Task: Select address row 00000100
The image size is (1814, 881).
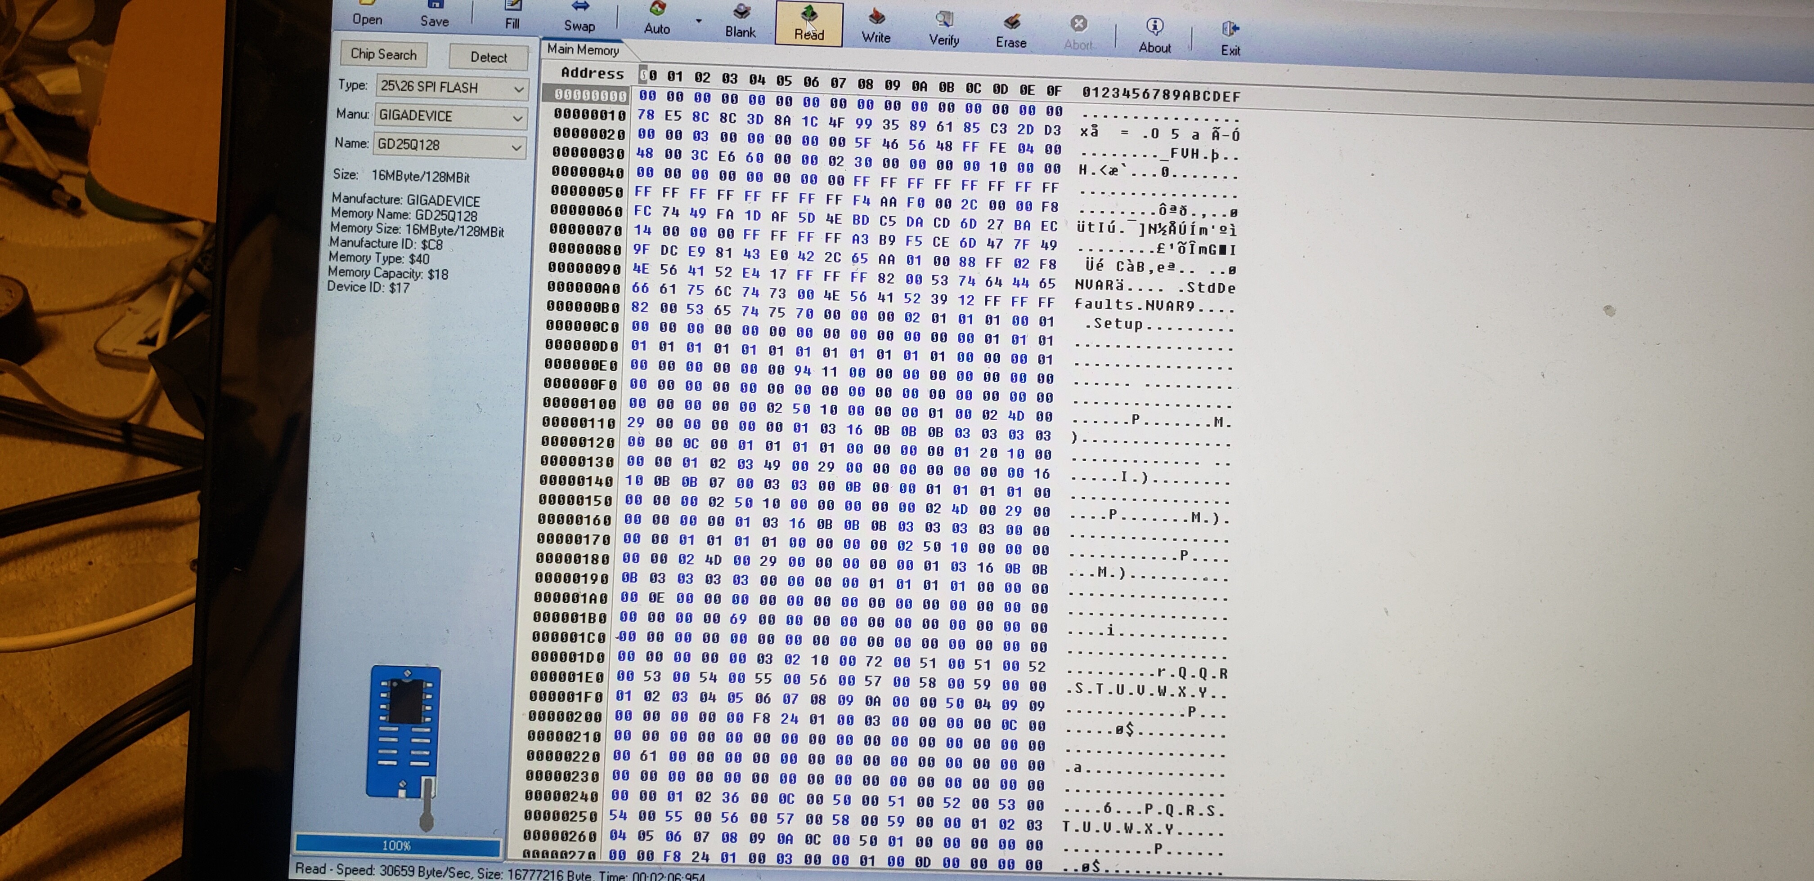Action: pos(579,404)
